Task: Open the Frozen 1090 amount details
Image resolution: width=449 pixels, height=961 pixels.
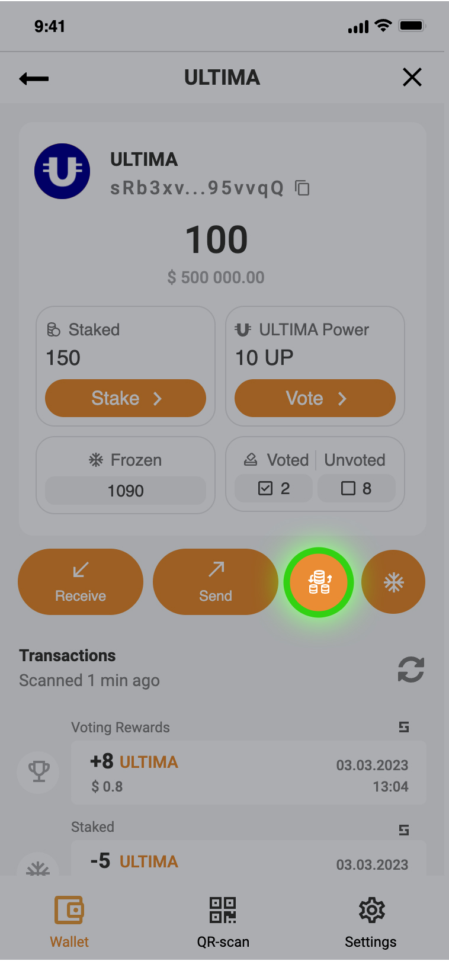Action: click(126, 491)
